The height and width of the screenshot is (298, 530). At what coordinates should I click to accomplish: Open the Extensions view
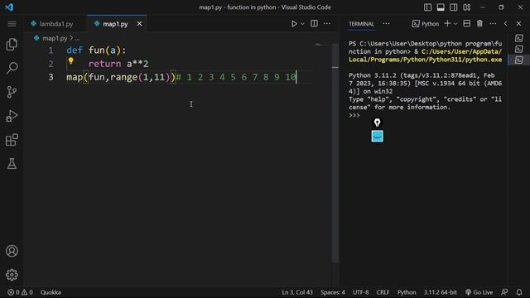12,140
